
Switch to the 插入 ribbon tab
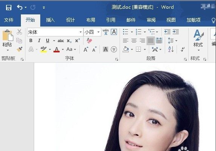pyautogui.click(x=50, y=20)
